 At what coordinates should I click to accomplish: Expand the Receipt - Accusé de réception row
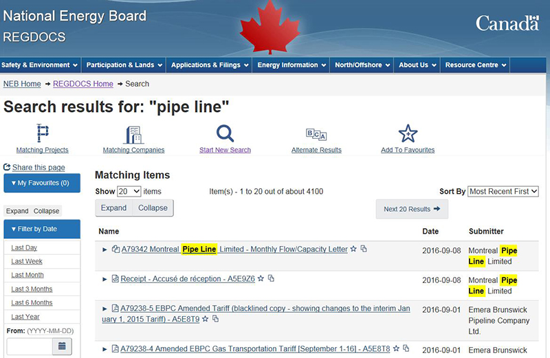(x=104, y=279)
